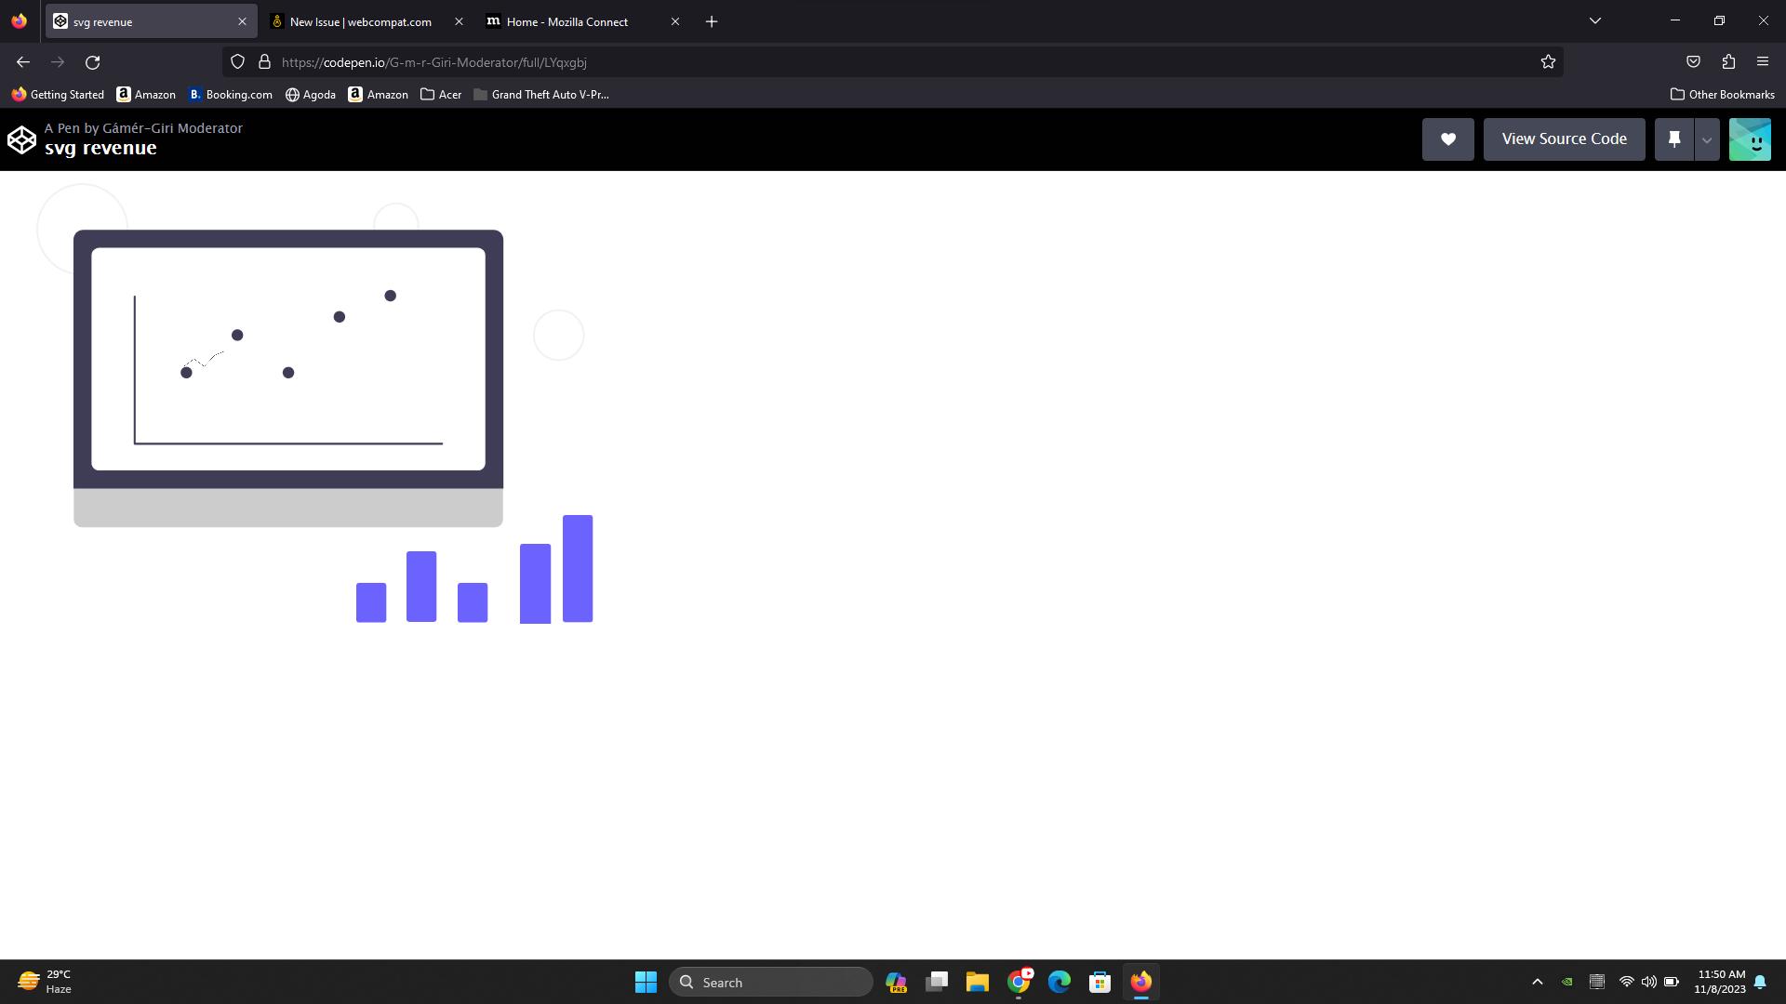Switch to the 'Home - Mozilla Connect' tab
1786x1004 pixels.
point(567,21)
